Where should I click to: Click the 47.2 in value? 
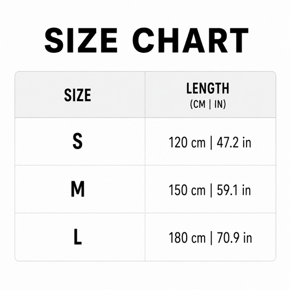tap(234, 143)
